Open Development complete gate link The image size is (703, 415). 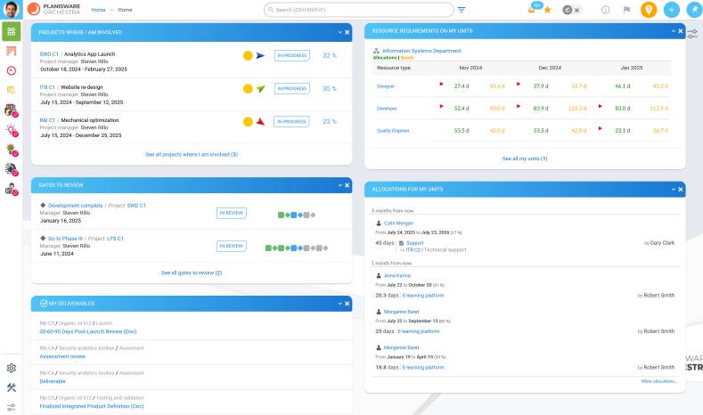pyautogui.click(x=76, y=206)
